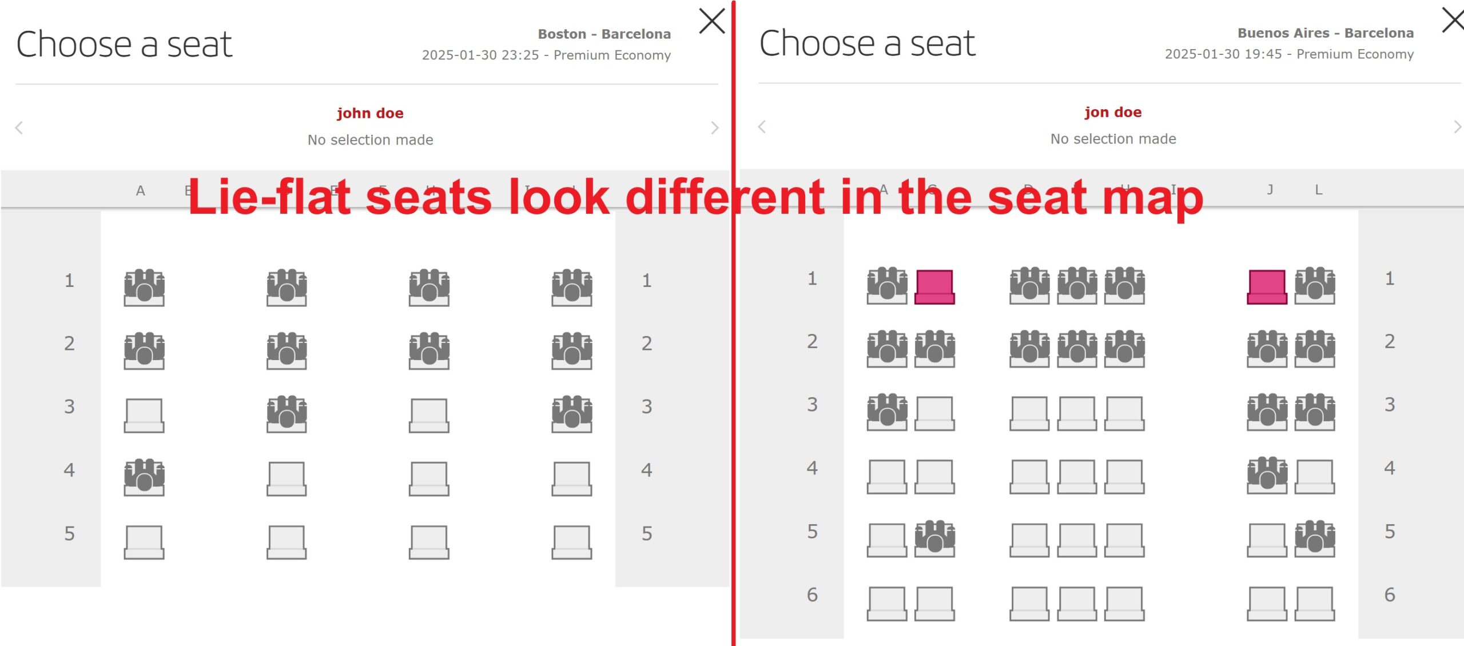Click the passenger name john doe
The height and width of the screenshot is (646, 1464).
(371, 113)
